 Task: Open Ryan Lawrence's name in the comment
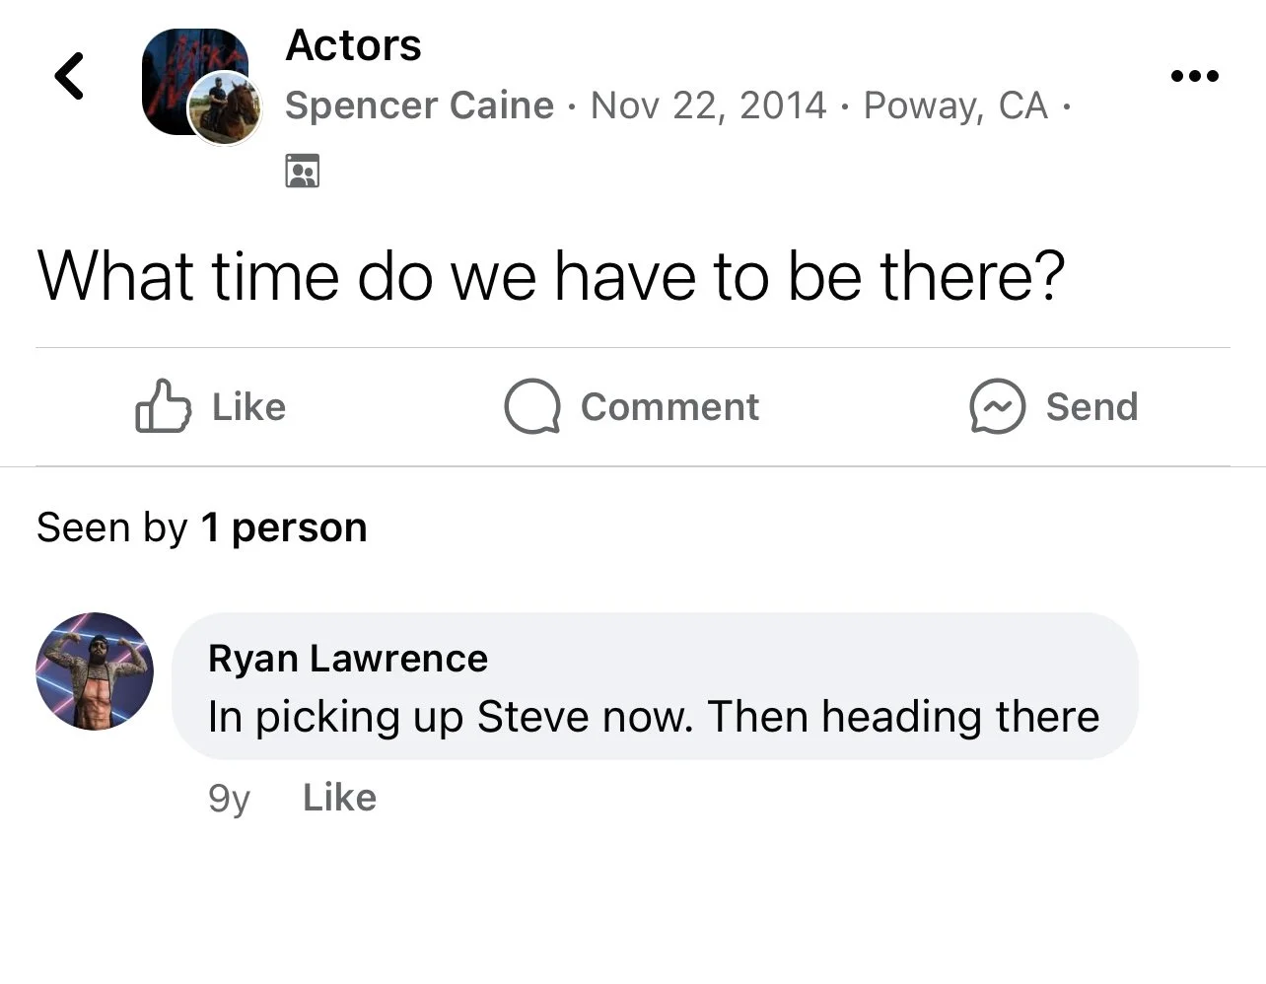click(x=348, y=658)
